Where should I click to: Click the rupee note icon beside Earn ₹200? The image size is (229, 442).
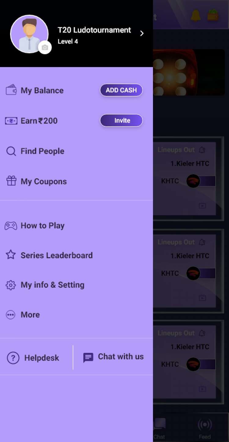pos(11,121)
